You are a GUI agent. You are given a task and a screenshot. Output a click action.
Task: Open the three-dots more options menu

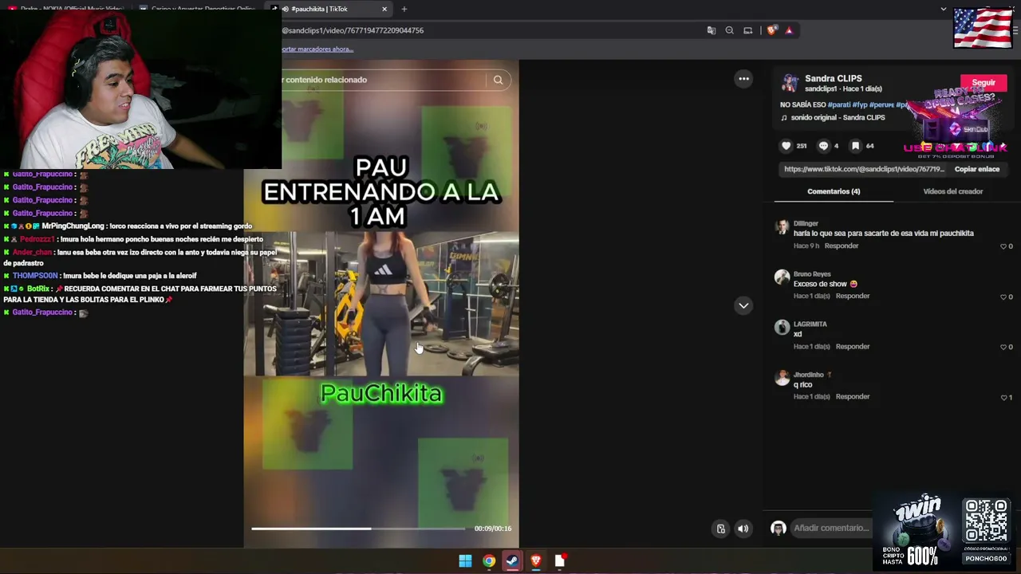tap(743, 78)
